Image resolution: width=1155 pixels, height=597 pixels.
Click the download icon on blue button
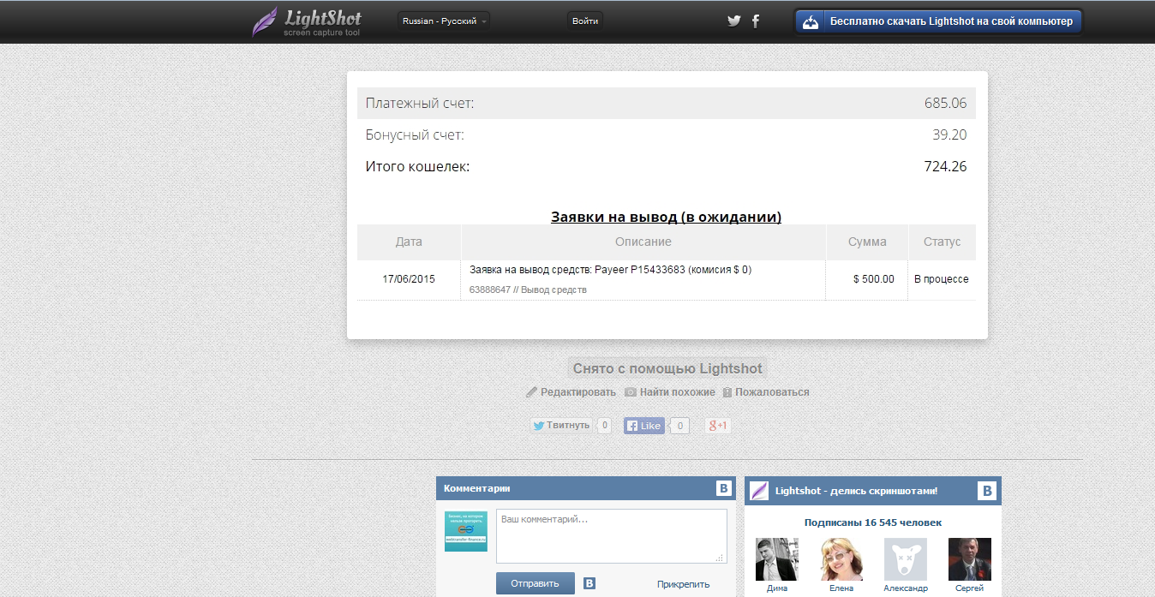810,21
